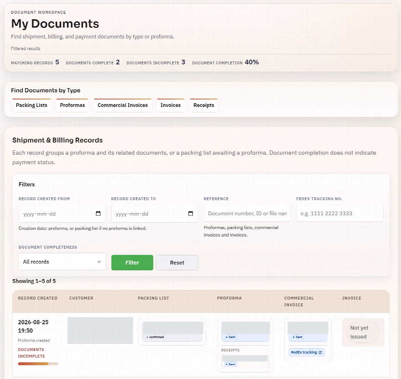Open calendar picker in Record Created To
The height and width of the screenshot is (379, 401).
pyautogui.click(x=190, y=214)
